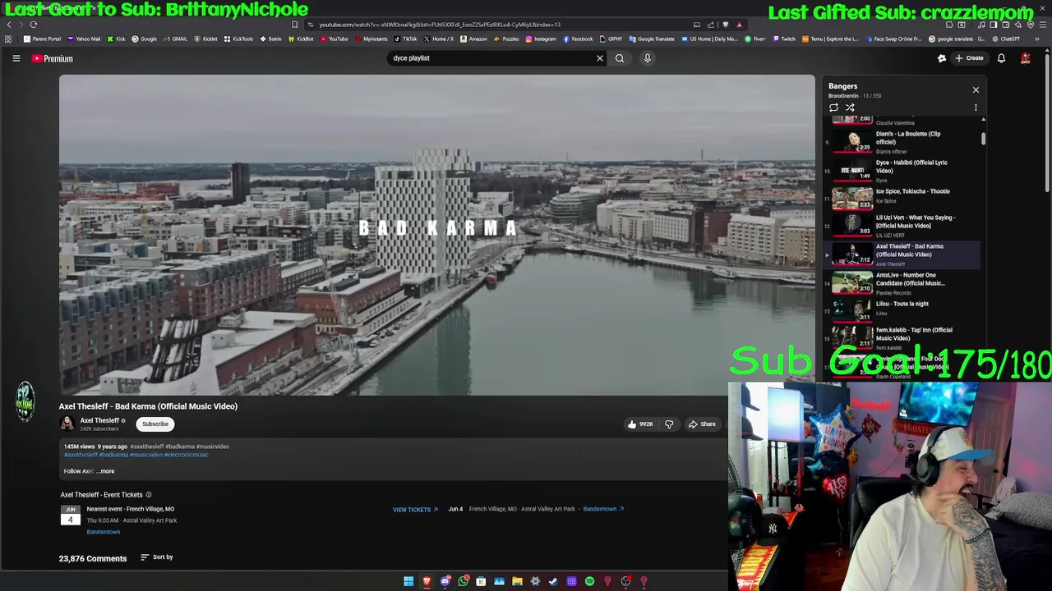Open the YouTube hamburger guide menu
Screen dimensions: 1052x591
pos(16,58)
